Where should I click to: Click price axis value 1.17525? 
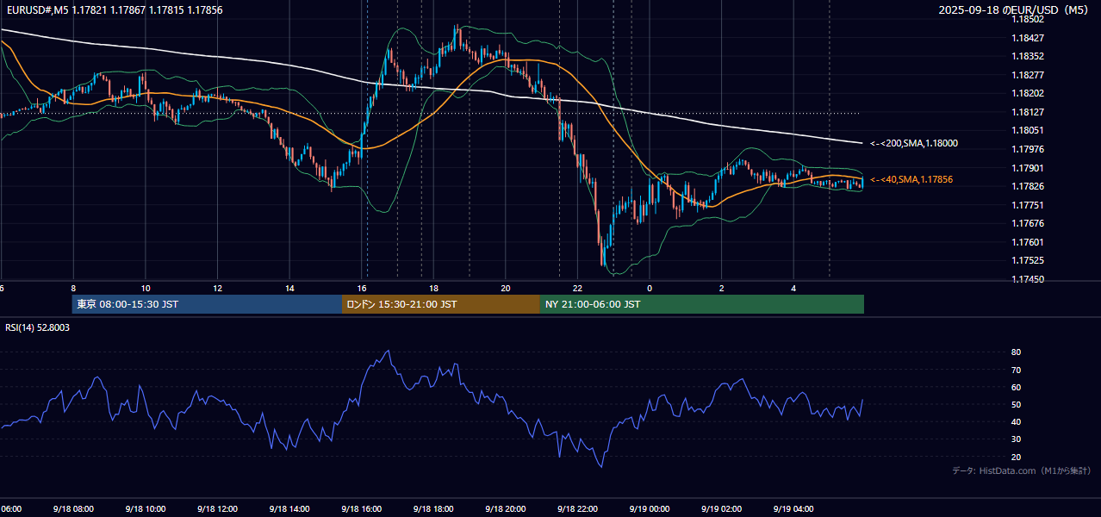click(1029, 260)
